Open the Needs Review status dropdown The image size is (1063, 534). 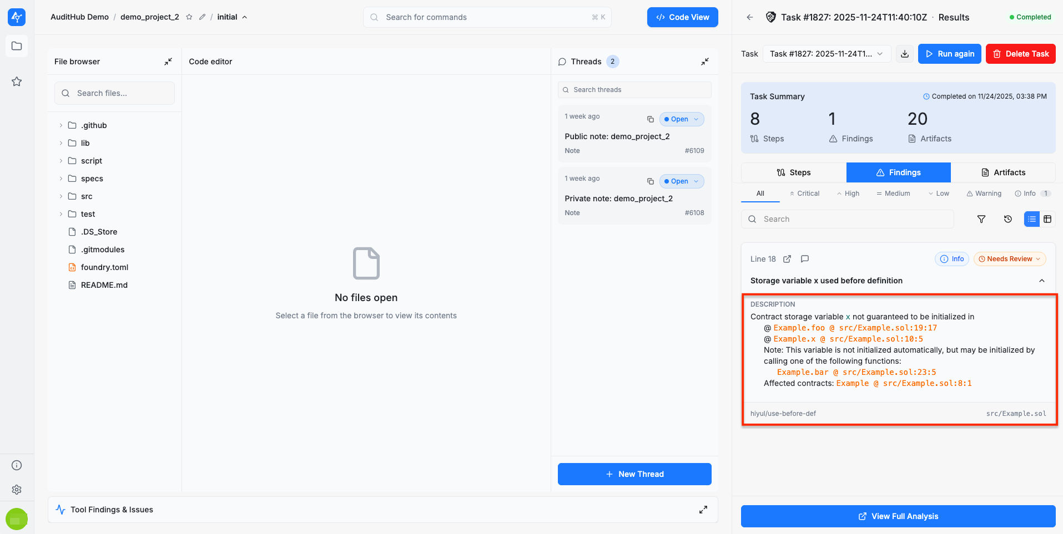[x=1010, y=259]
